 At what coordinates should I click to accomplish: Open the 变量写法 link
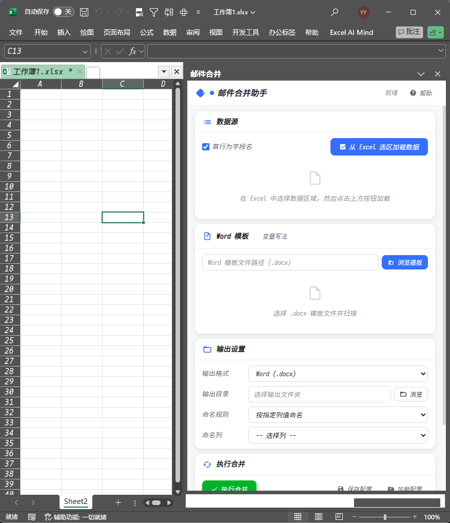click(275, 237)
